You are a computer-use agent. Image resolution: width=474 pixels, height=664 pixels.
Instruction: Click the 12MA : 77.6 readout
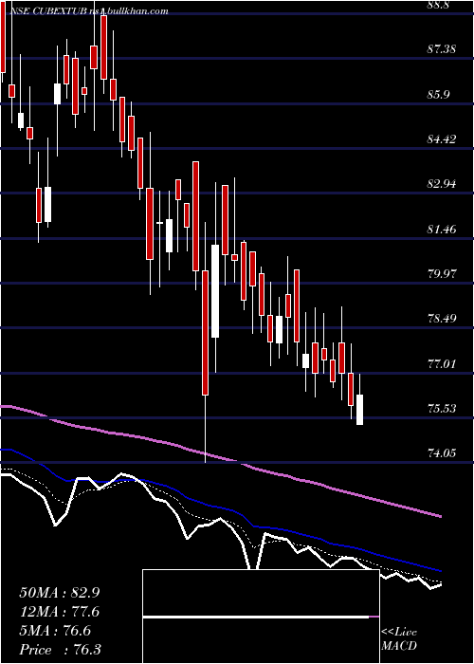60,612
